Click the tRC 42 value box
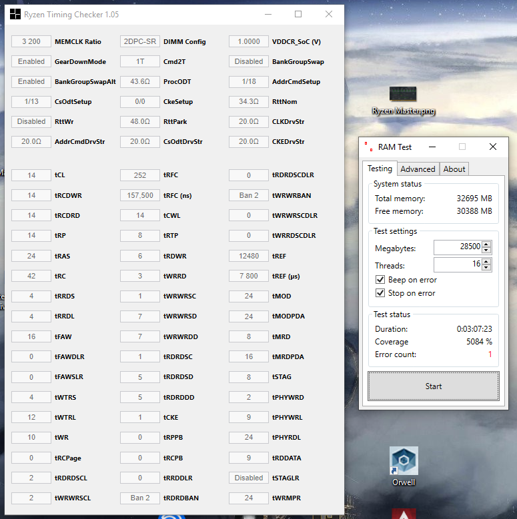The height and width of the screenshot is (519, 517). (x=31, y=276)
